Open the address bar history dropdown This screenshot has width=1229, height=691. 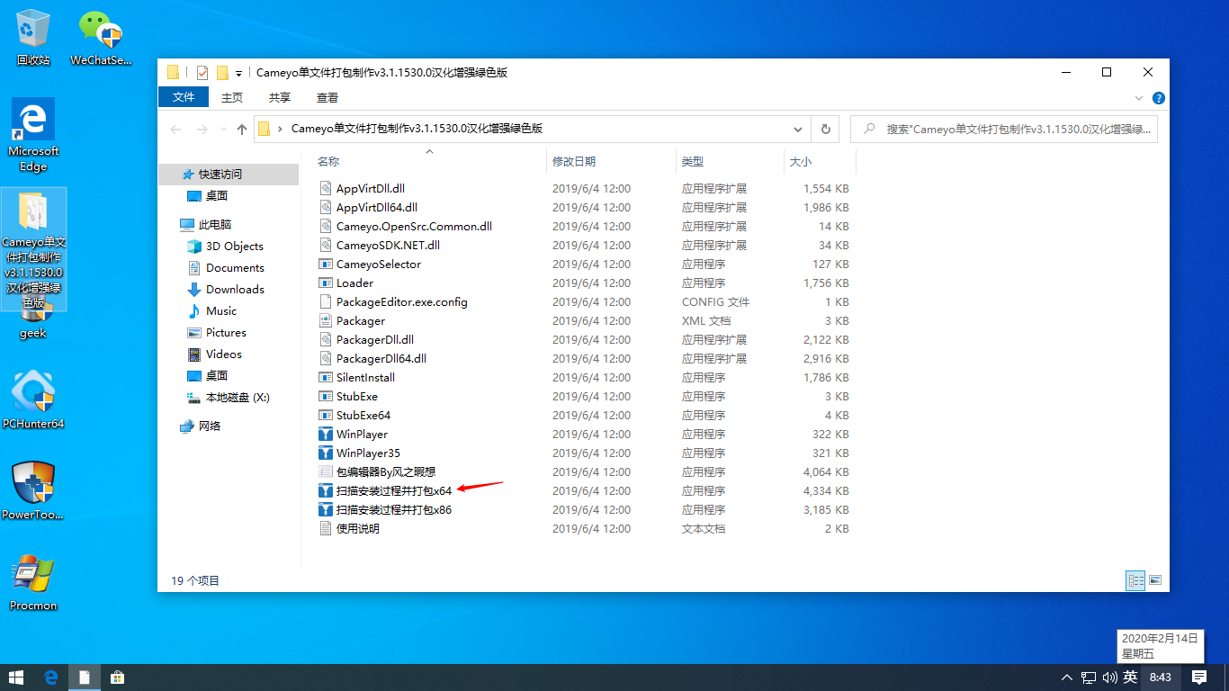coord(798,130)
